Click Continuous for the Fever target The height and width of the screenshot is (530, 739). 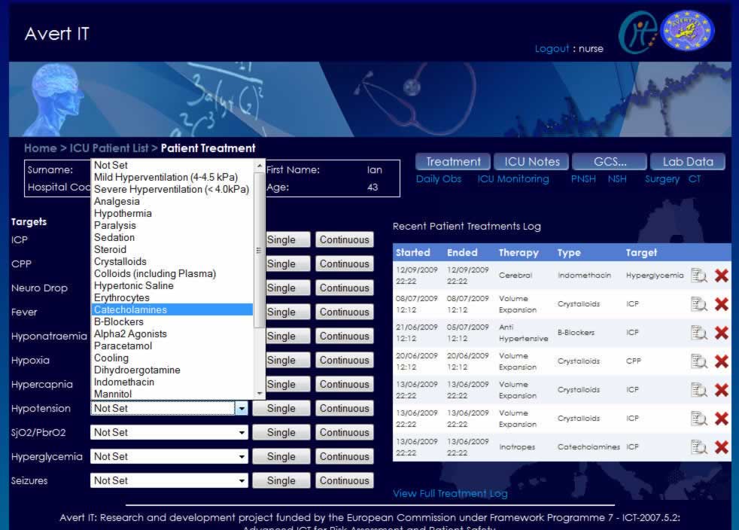(x=345, y=312)
